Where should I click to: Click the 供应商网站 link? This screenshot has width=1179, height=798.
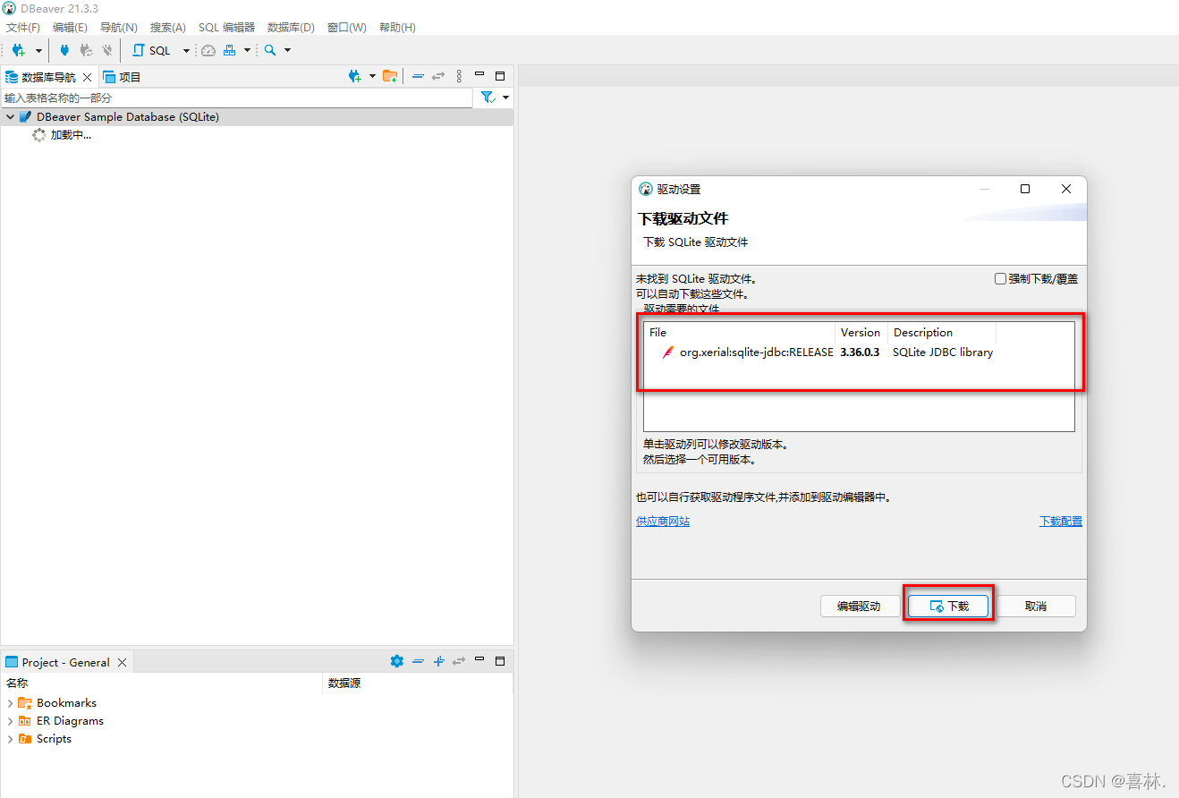pyautogui.click(x=663, y=522)
